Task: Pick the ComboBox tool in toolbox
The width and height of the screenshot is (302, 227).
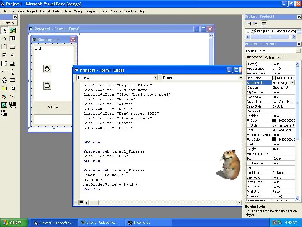Action: [4, 64]
